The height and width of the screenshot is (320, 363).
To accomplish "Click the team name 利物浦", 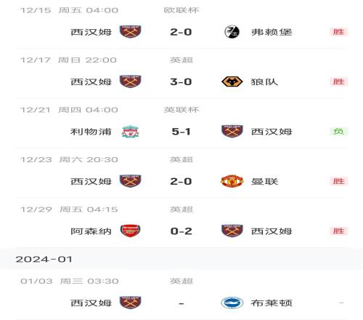I will (x=91, y=132).
